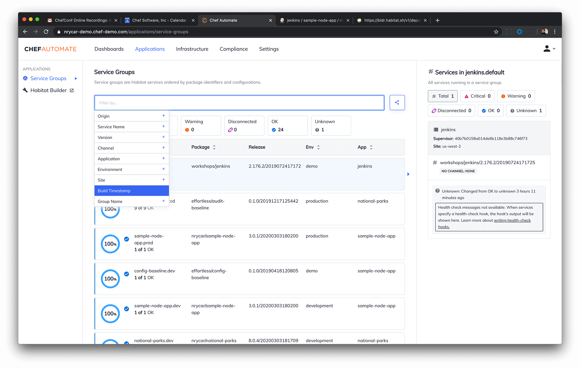Reload the page with refresh icon
This screenshot has width=580, height=368.
(46, 32)
